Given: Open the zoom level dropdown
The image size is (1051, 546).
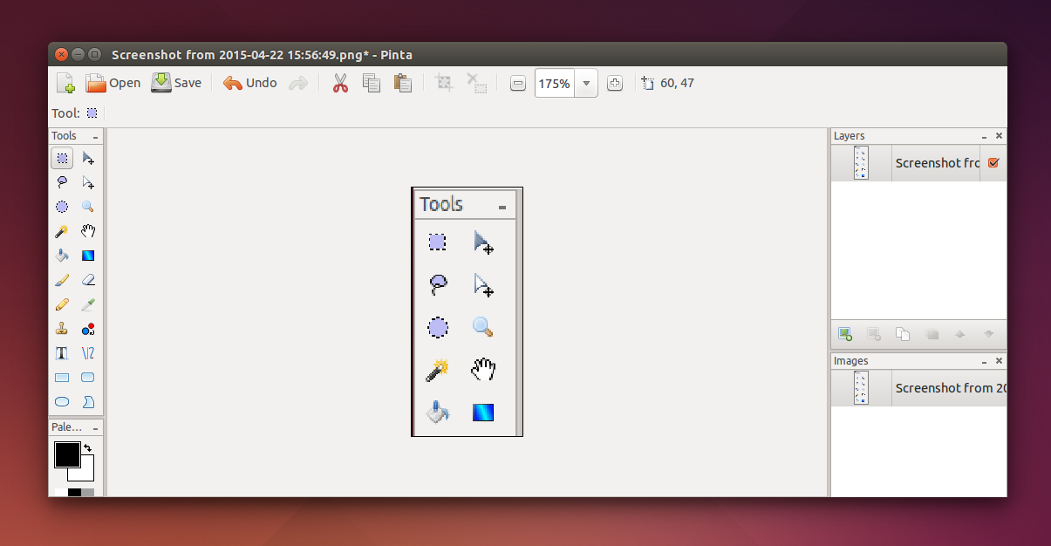Looking at the screenshot, I should [585, 83].
